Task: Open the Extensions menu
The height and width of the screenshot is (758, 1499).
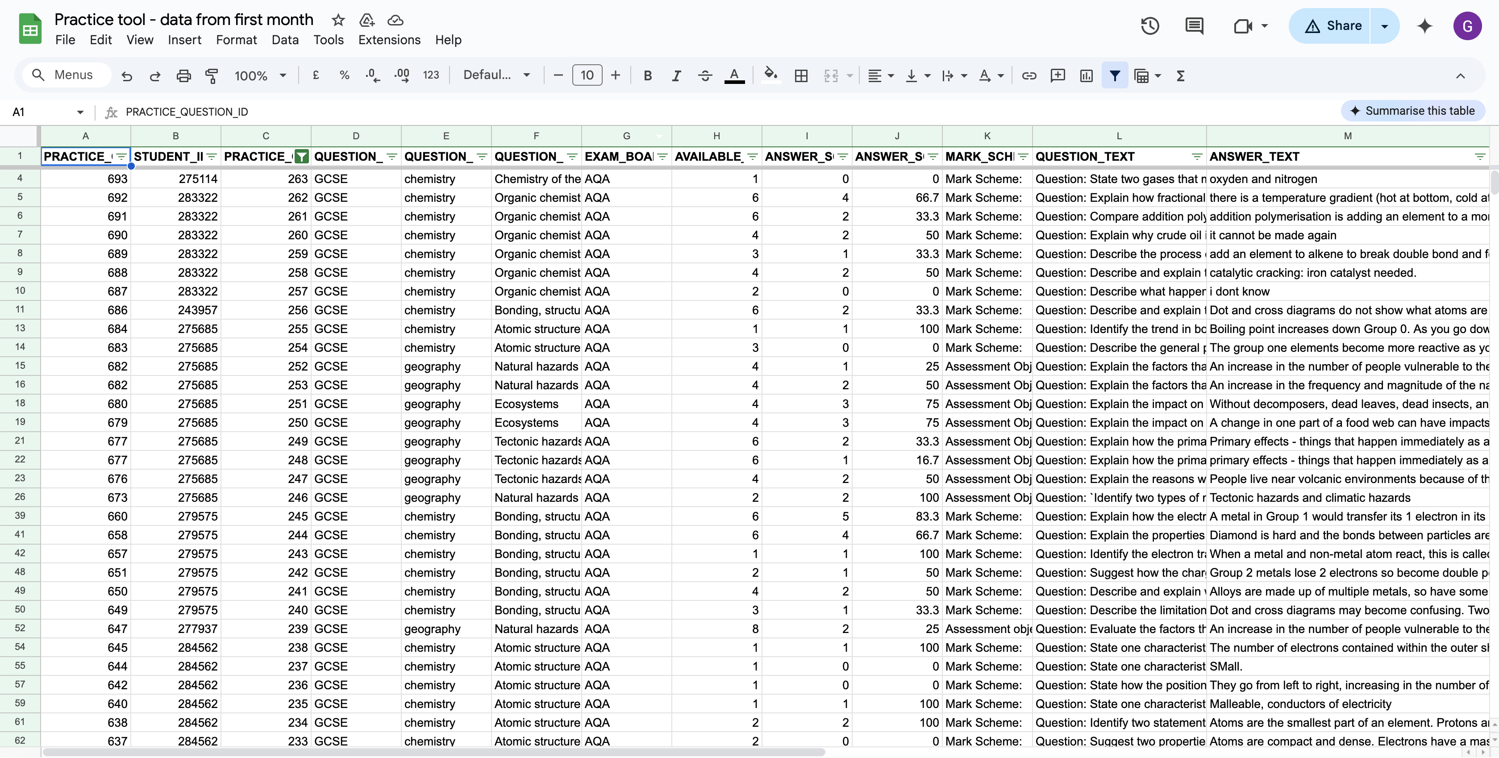Action: (389, 40)
